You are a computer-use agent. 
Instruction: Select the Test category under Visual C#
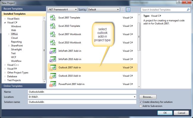coord(13,53)
